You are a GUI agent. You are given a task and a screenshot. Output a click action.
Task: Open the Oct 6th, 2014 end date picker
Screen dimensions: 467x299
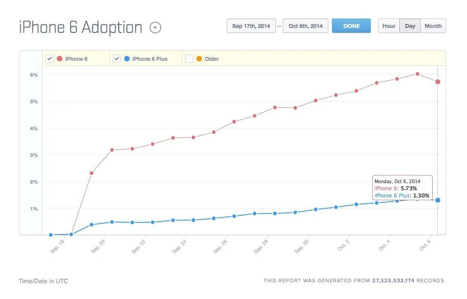[305, 26]
